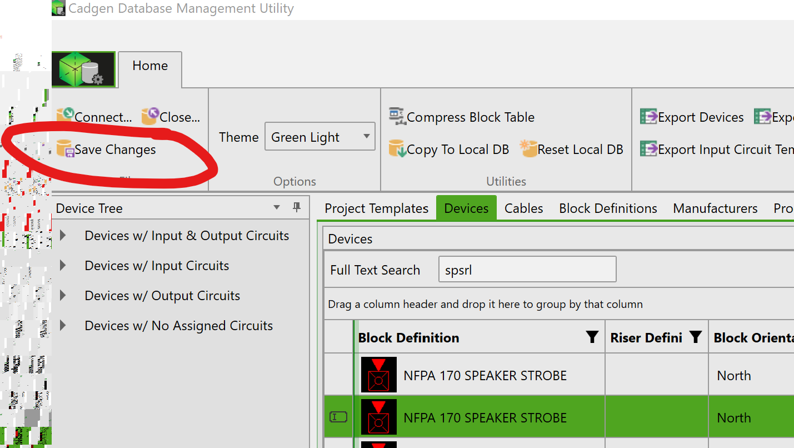
Task: Open the Riser Definition column filter
Action: (696, 337)
